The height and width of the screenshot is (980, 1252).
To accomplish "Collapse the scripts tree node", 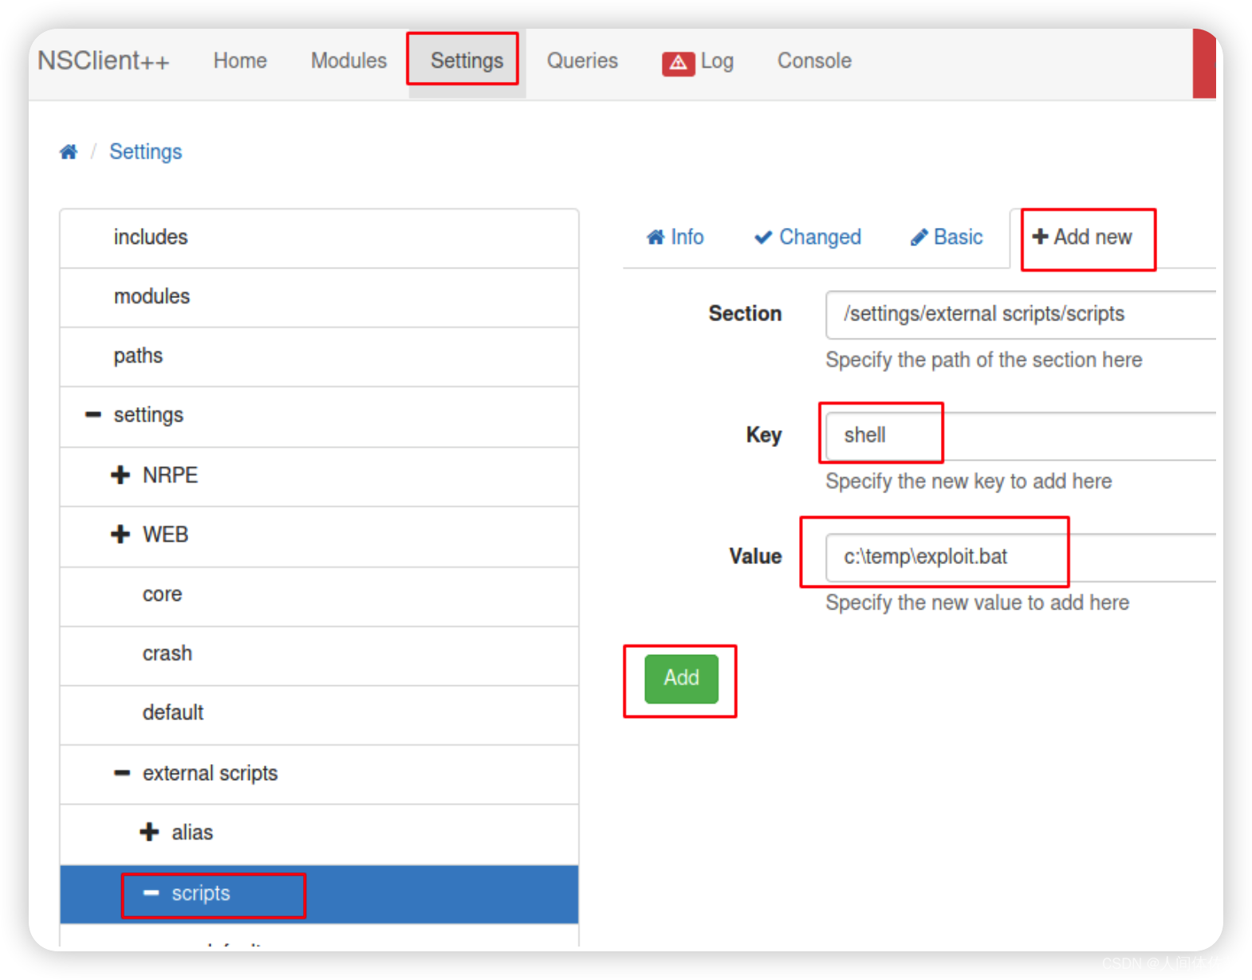I will [x=151, y=893].
